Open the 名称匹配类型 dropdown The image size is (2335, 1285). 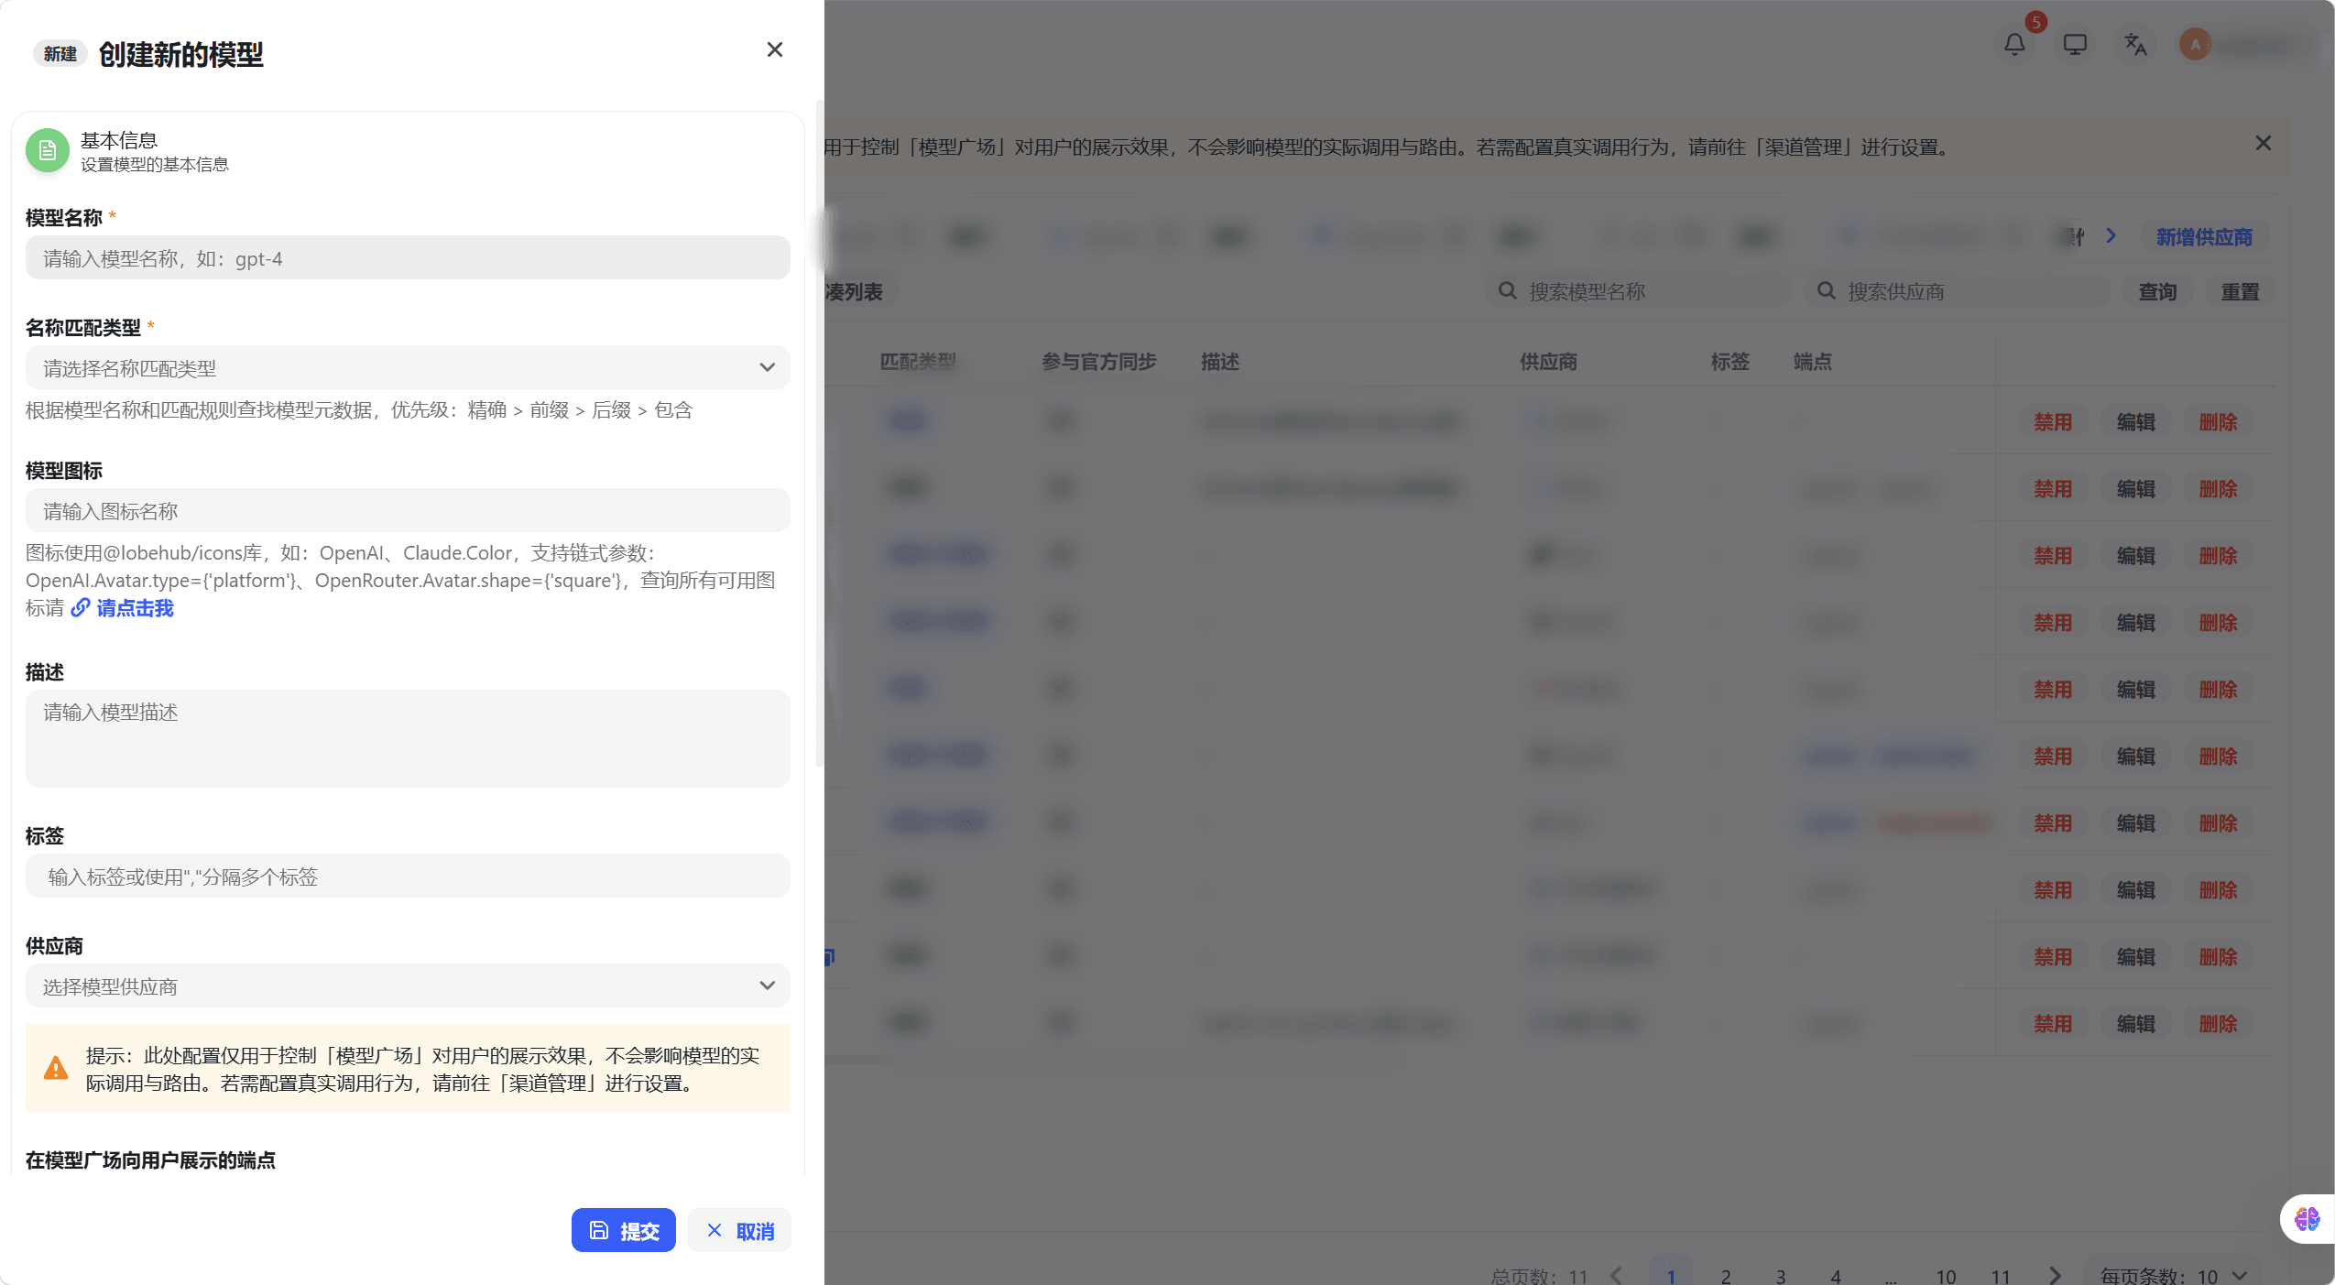coord(407,367)
